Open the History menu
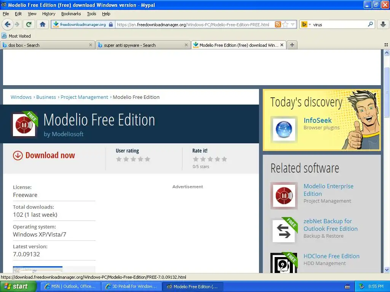 tap(49, 14)
